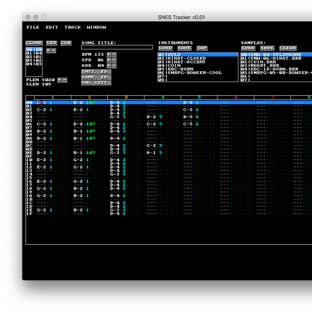Open SNG SETT. song settings
Screen dimensions: 312x312
point(96,83)
